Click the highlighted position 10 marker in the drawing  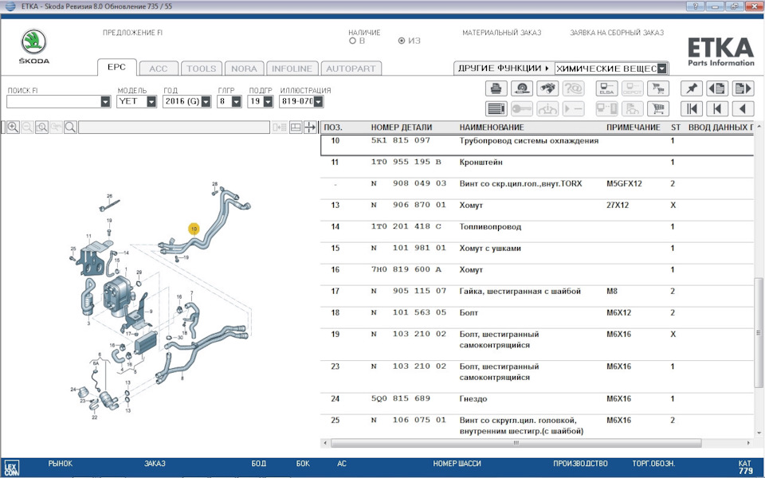pyautogui.click(x=194, y=229)
